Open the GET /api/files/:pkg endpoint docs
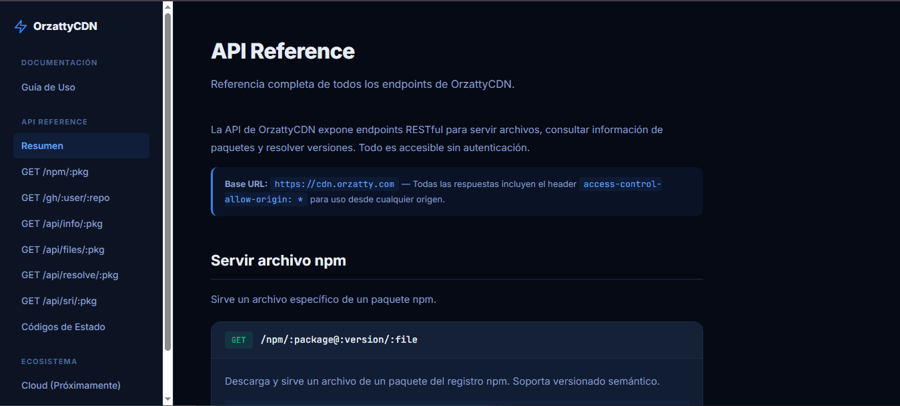Screen dimensions: 900x406 [63, 249]
